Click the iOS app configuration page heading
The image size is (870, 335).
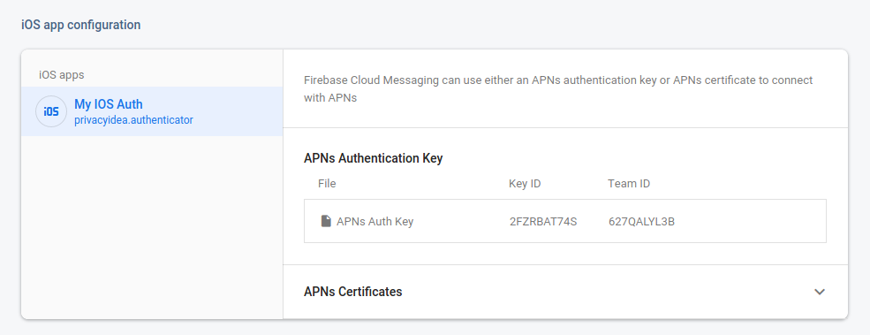pyautogui.click(x=81, y=25)
